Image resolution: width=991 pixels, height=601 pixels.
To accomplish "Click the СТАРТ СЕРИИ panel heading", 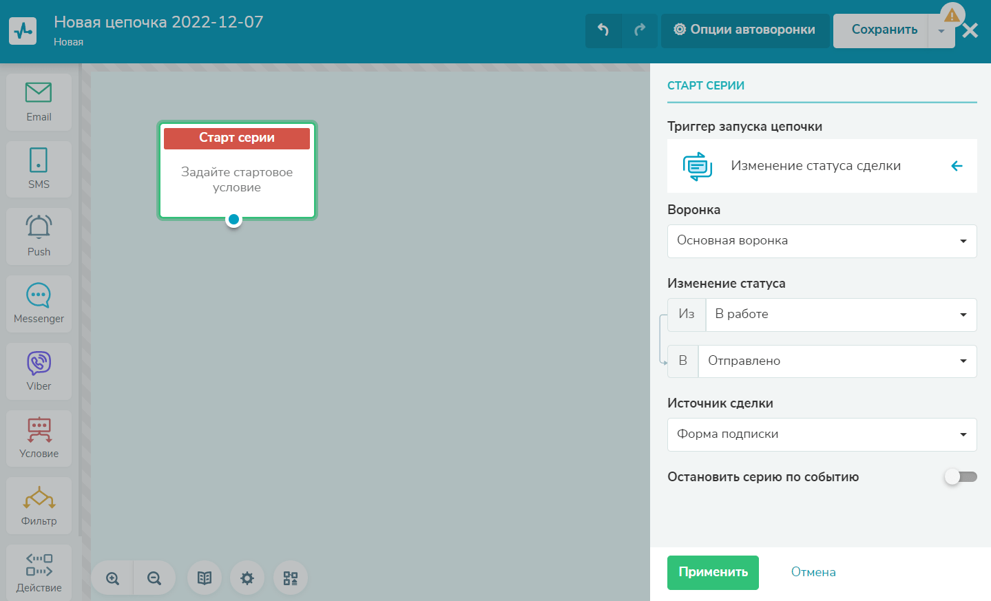I will click(x=706, y=86).
